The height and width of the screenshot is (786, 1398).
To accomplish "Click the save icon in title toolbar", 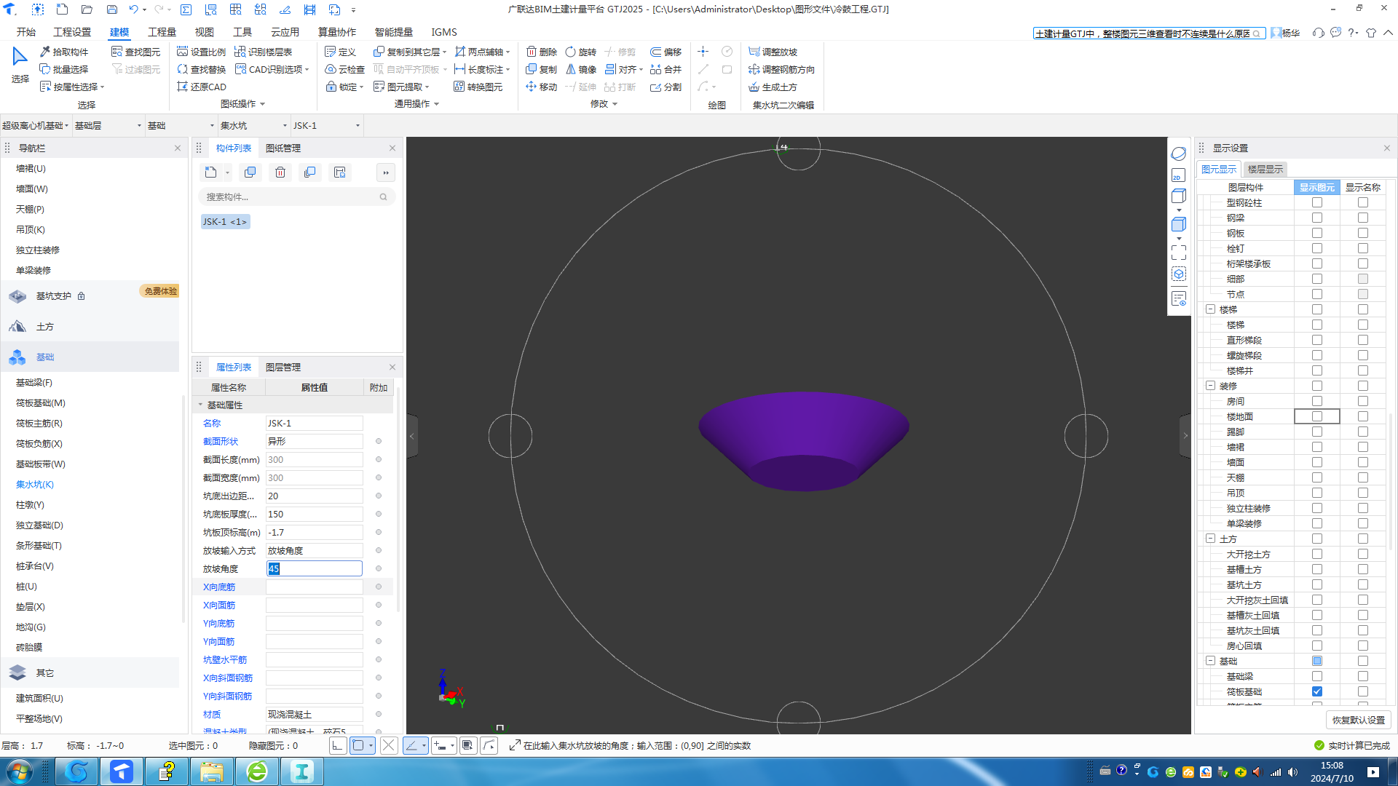I will point(112,9).
